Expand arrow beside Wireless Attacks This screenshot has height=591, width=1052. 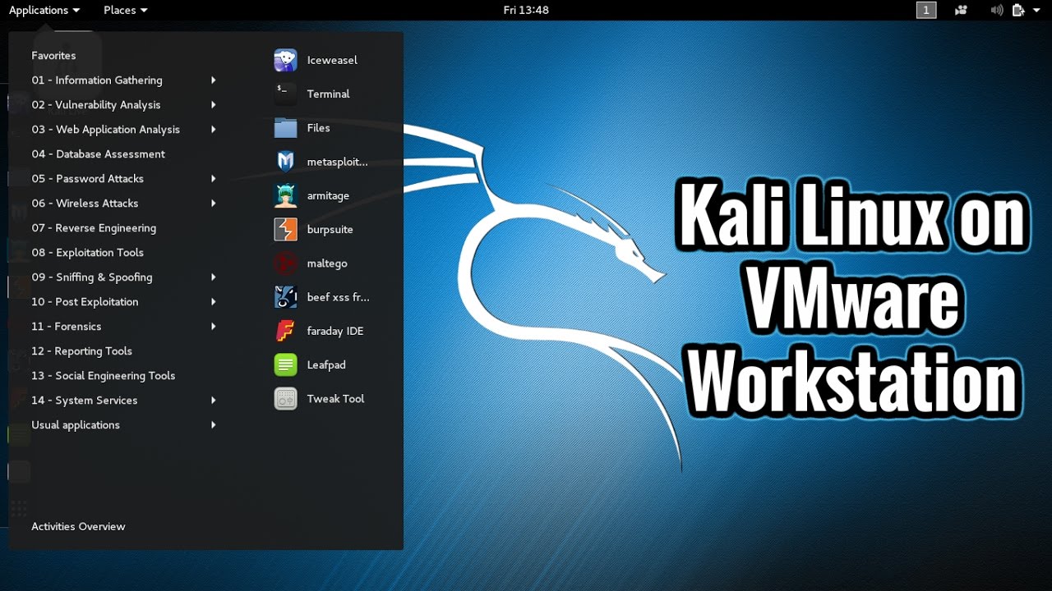213,204
